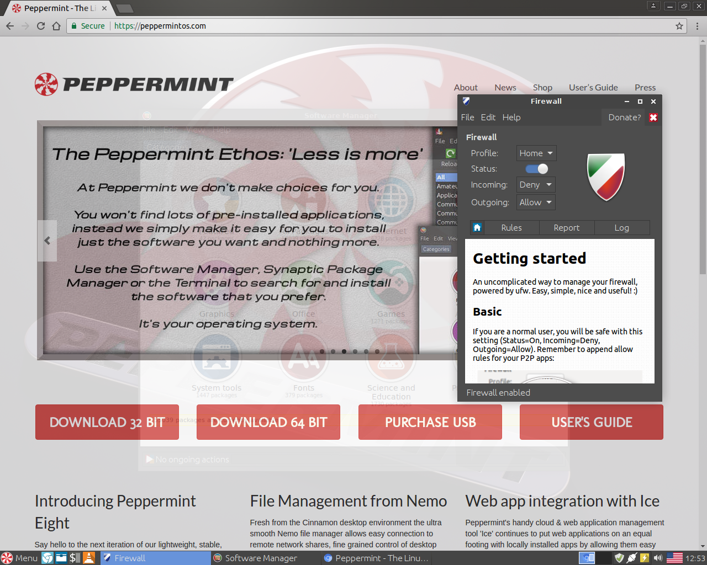Viewport: 707px width, 565px height.
Task: Click the browser home button
Action: coord(56,26)
